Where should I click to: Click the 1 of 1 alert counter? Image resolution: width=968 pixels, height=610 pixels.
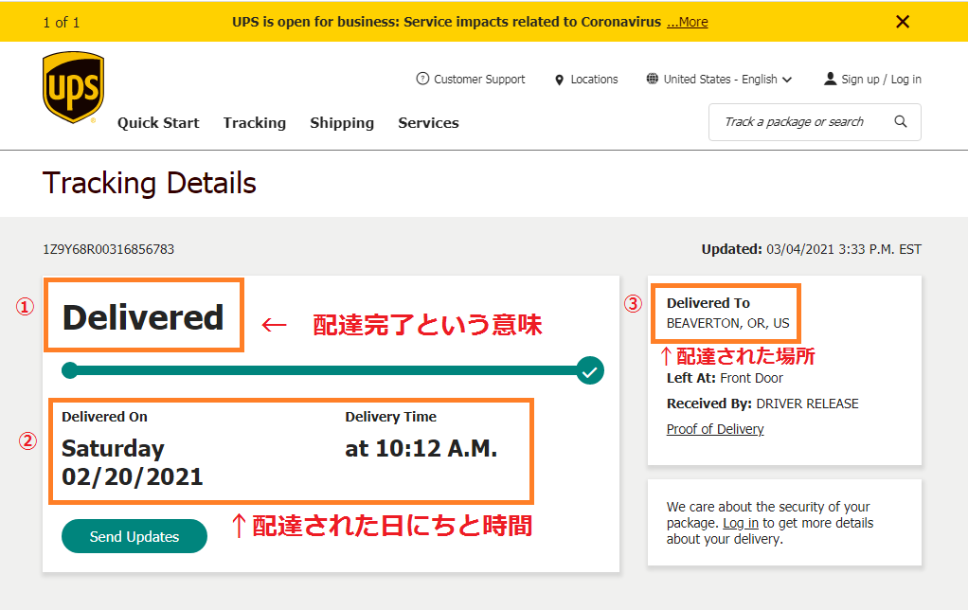click(62, 23)
